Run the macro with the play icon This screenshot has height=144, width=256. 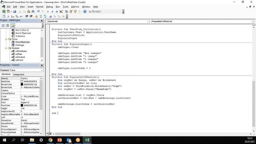point(48,12)
